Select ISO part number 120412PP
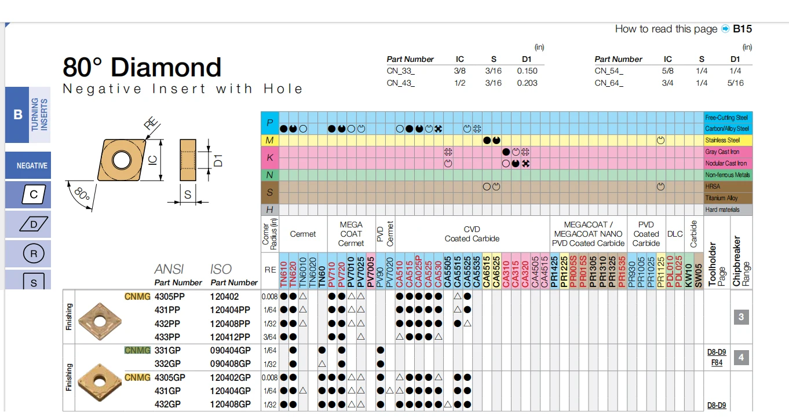 pyautogui.click(x=230, y=337)
